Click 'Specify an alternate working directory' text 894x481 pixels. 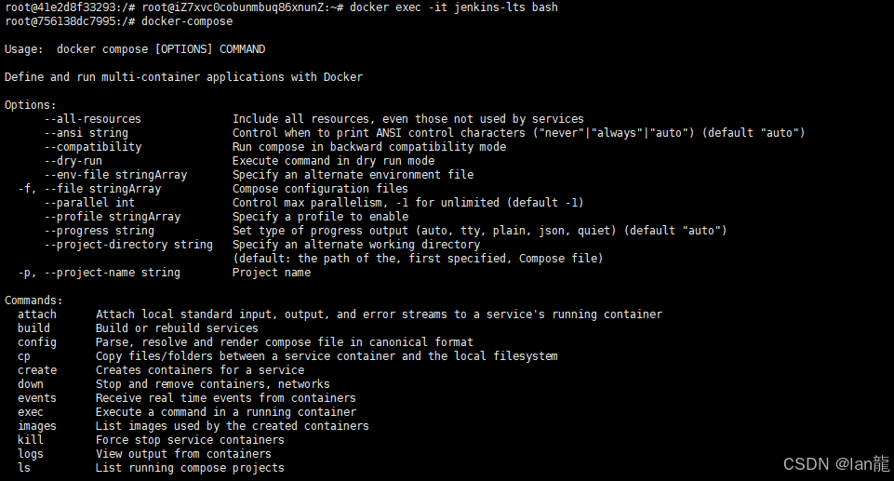point(355,245)
